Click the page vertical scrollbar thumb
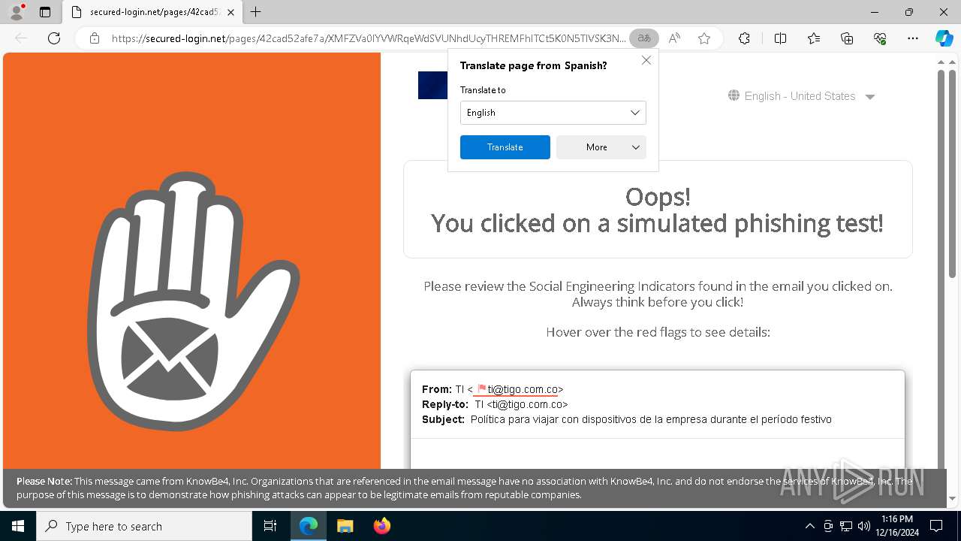The width and height of the screenshot is (961, 541). (952, 173)
